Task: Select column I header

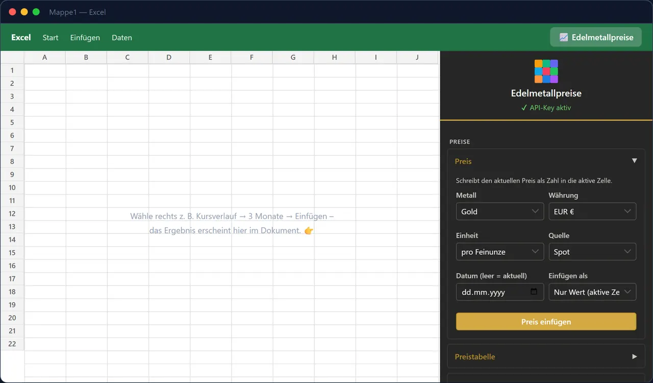Action: coord(375,57)
